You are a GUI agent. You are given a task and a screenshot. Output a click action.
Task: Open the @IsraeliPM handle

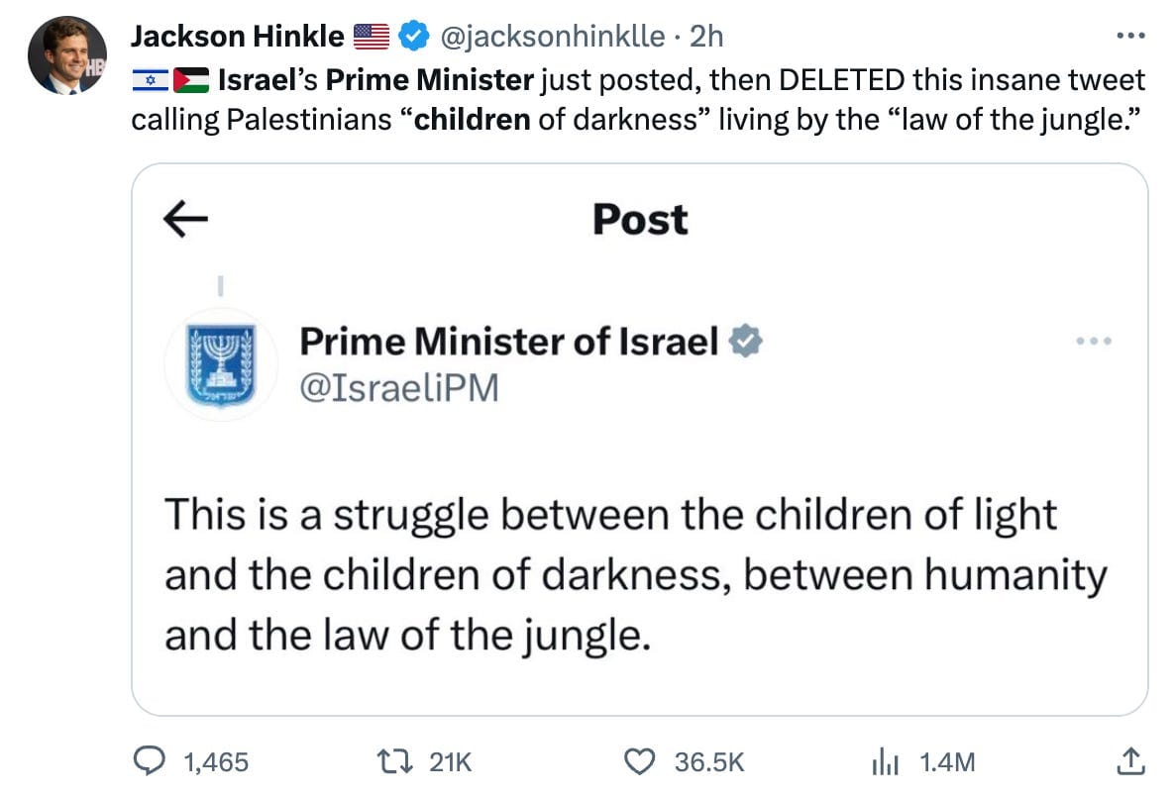pos(399,388)
